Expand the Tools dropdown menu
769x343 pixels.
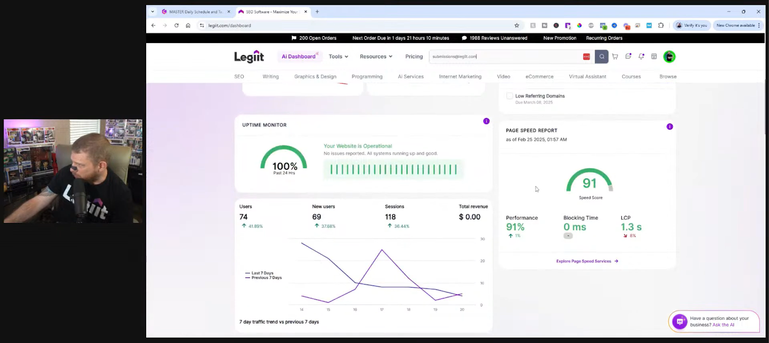338,57
